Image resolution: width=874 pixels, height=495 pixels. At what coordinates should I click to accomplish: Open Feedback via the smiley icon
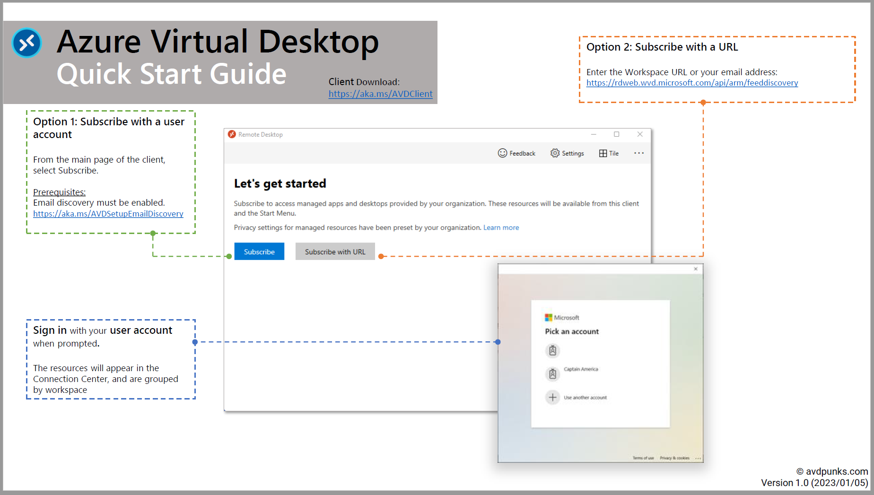pyautogui.click(x=502, y=153)
